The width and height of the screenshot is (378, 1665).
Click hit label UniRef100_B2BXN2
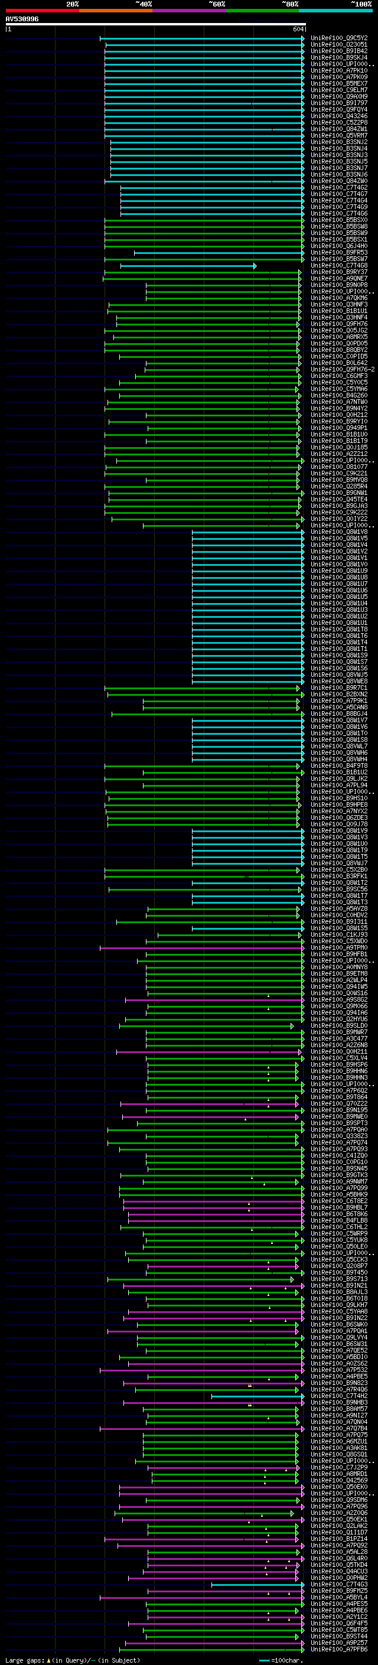point(339,694)
